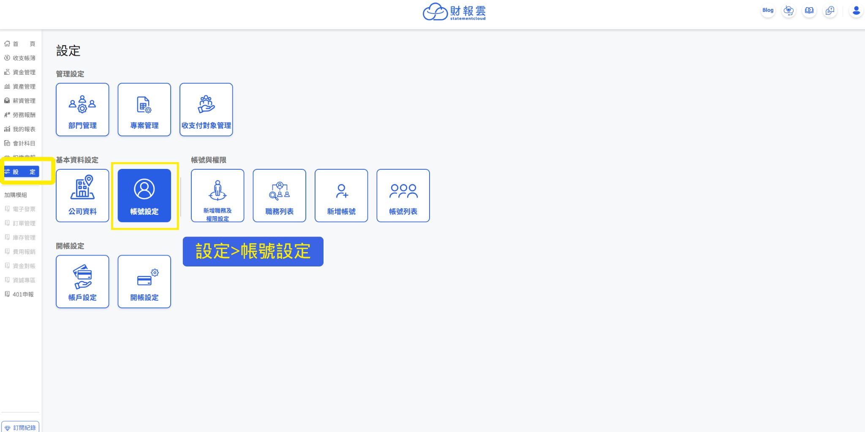This screenshot has width=865, height=432.
Task: Open 薪資管理 in the sidebar
Action: [x=20, y=101]
